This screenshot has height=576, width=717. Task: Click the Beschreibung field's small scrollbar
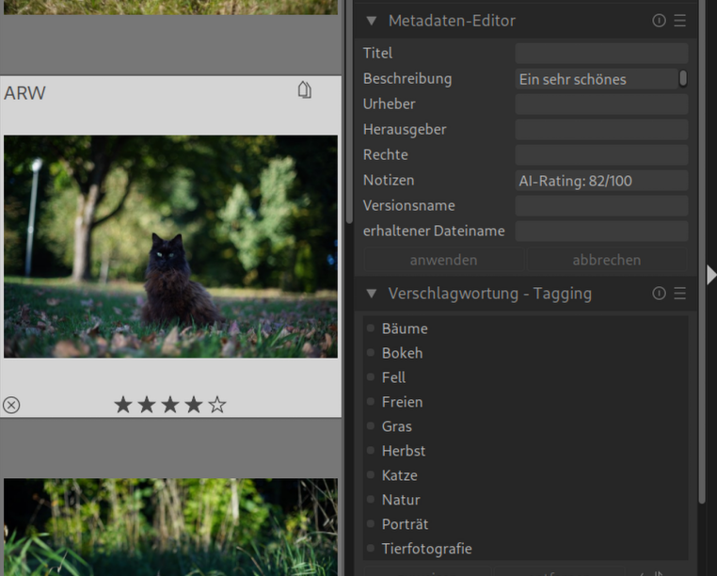click(683, 78)
